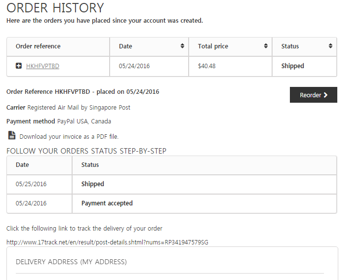Click the order date 05/24/2016 cell
361x280 pixels.
point(149,66)
